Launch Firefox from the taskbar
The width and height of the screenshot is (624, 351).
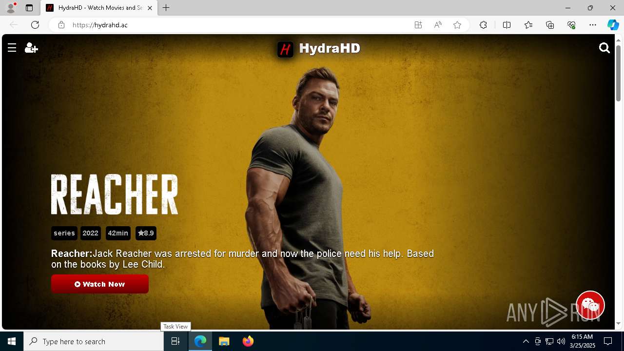248,341
